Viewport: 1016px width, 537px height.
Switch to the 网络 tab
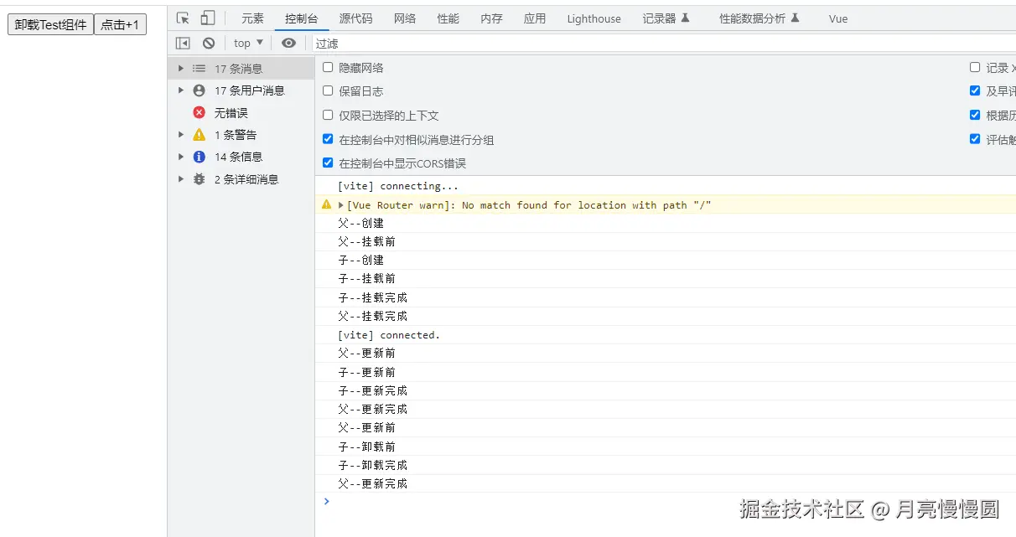pos(405,18)
